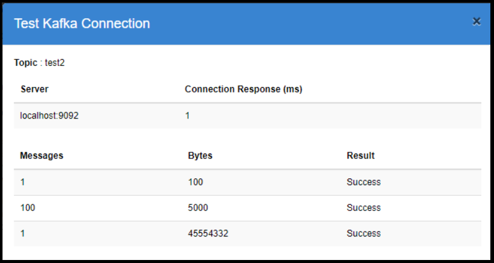This screenshot has width=494, height=263.
Task: Click Success in the 45554332 bytes row
Action: click(363, 233)
